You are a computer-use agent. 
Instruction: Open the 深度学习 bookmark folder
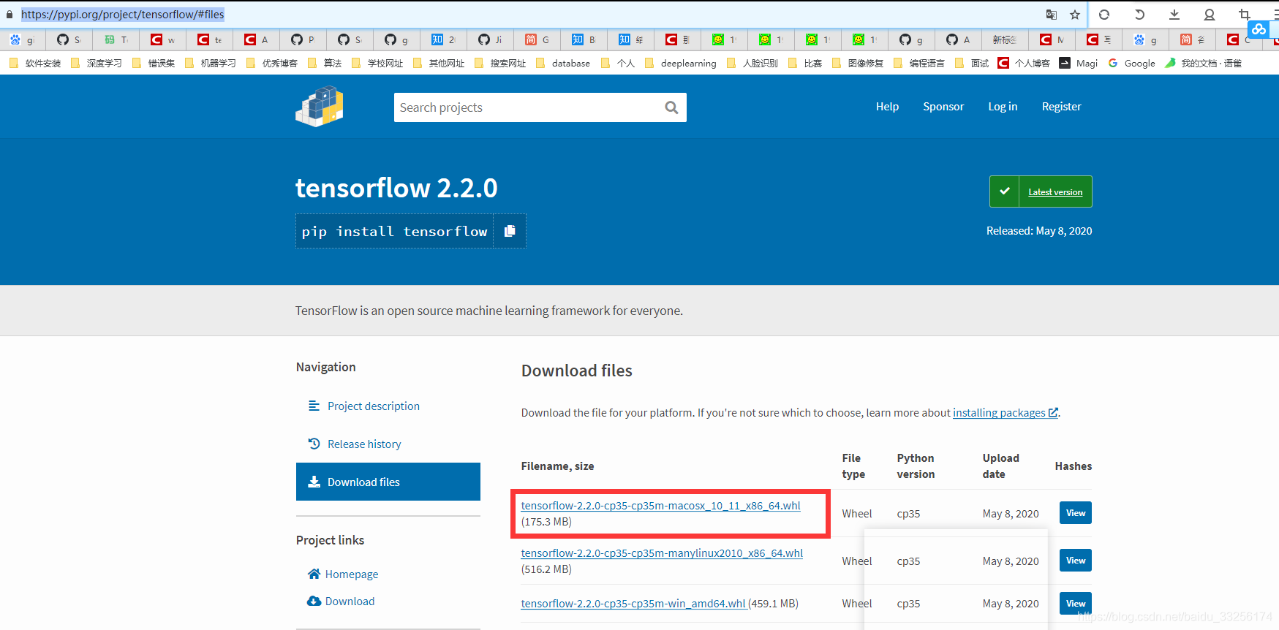(x=97, y=63)
